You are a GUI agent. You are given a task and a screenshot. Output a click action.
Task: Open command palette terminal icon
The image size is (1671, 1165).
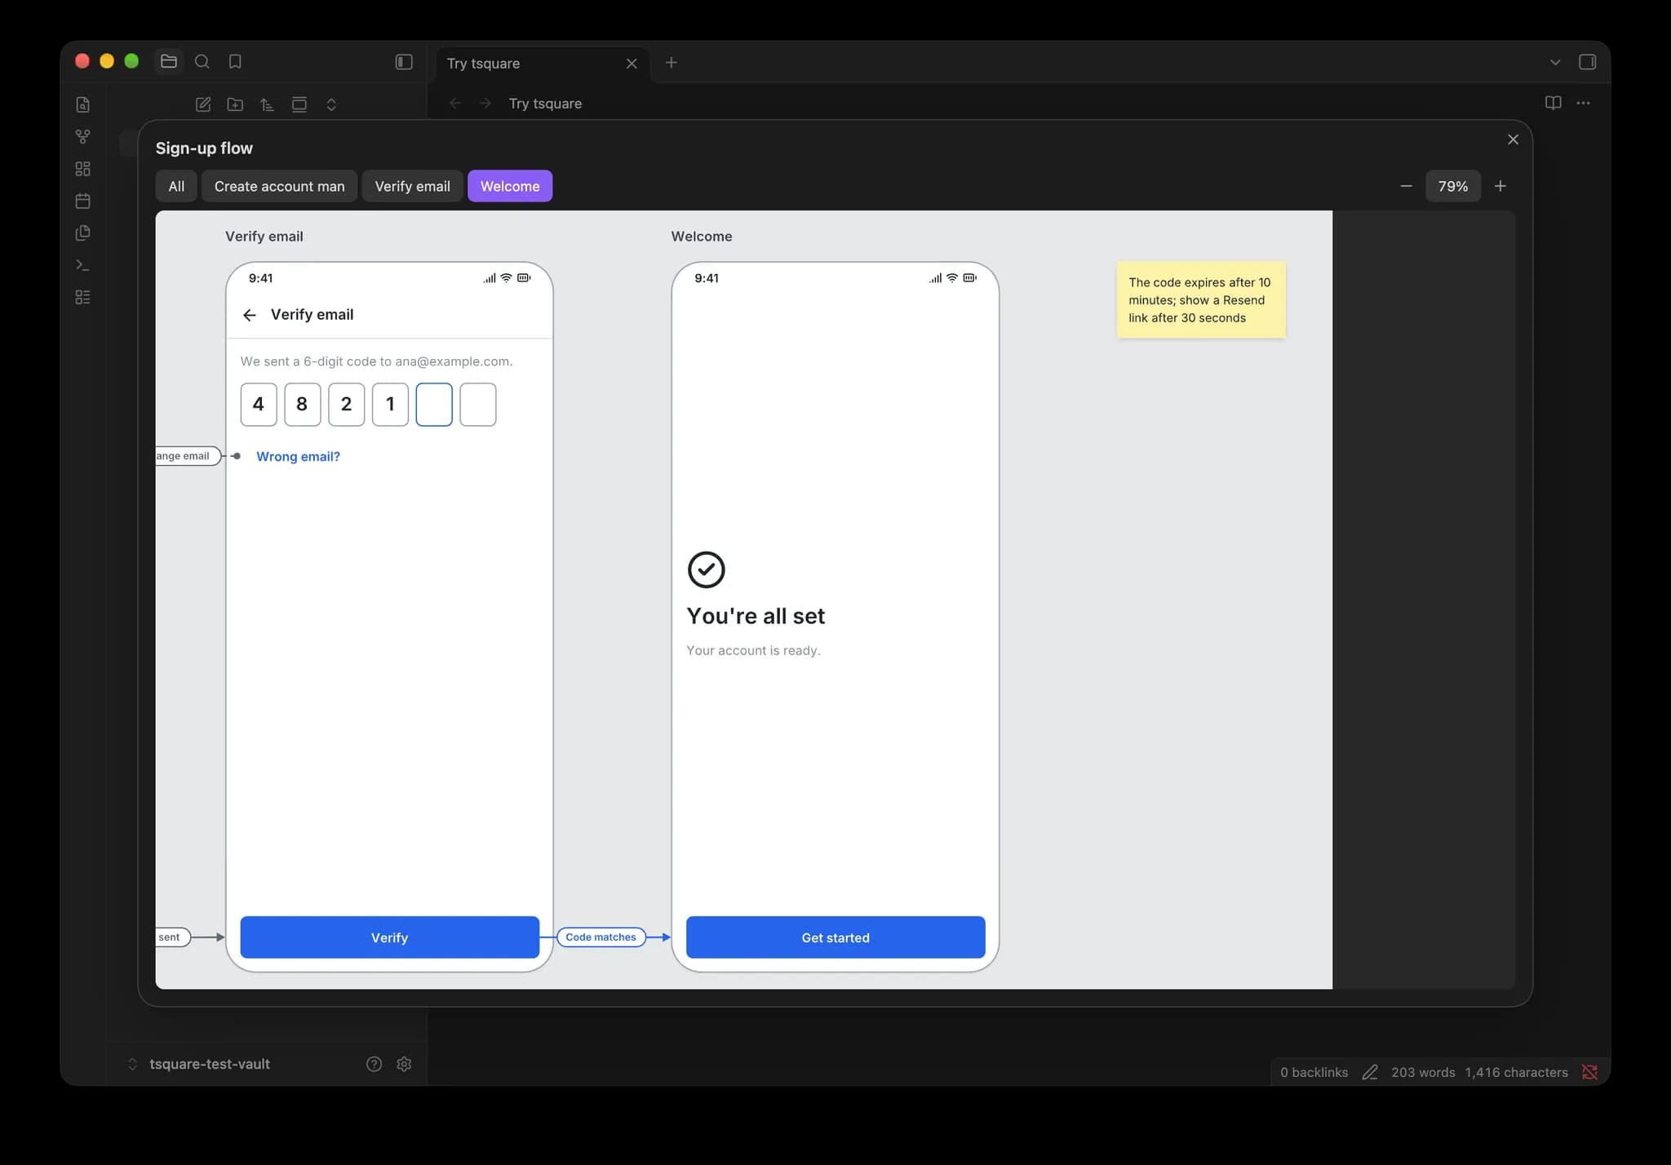click(82, 265)
